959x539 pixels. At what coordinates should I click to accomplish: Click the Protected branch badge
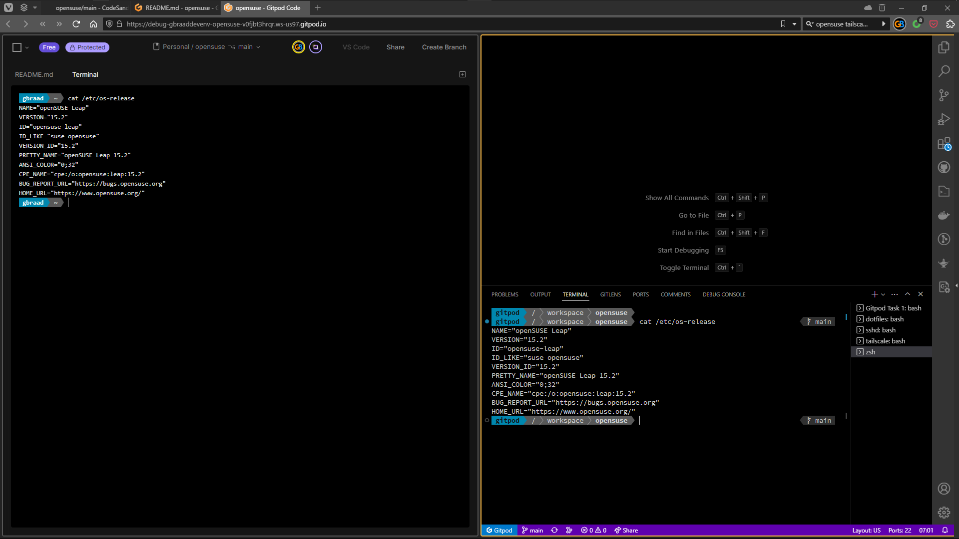87,47
